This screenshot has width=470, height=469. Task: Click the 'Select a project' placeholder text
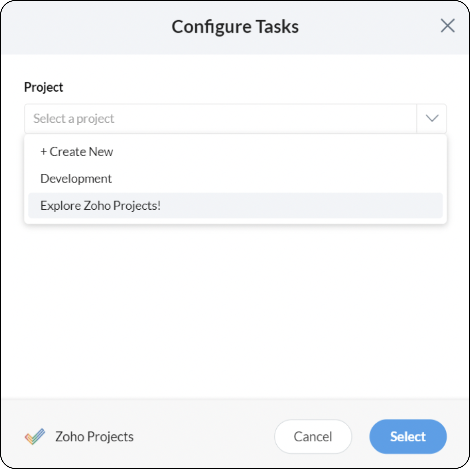click(x=74, y=119)
